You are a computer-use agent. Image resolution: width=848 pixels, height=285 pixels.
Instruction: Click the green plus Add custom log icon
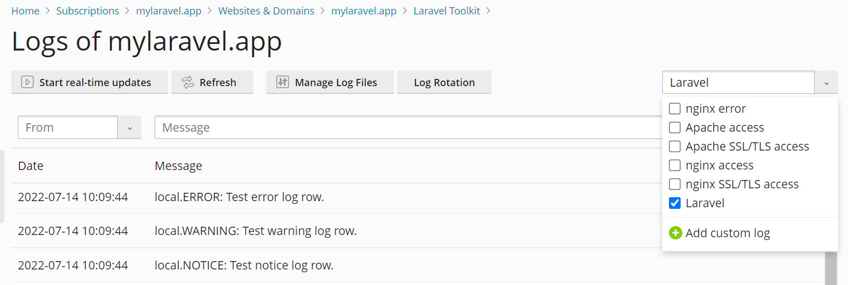(x=675, y=233)
